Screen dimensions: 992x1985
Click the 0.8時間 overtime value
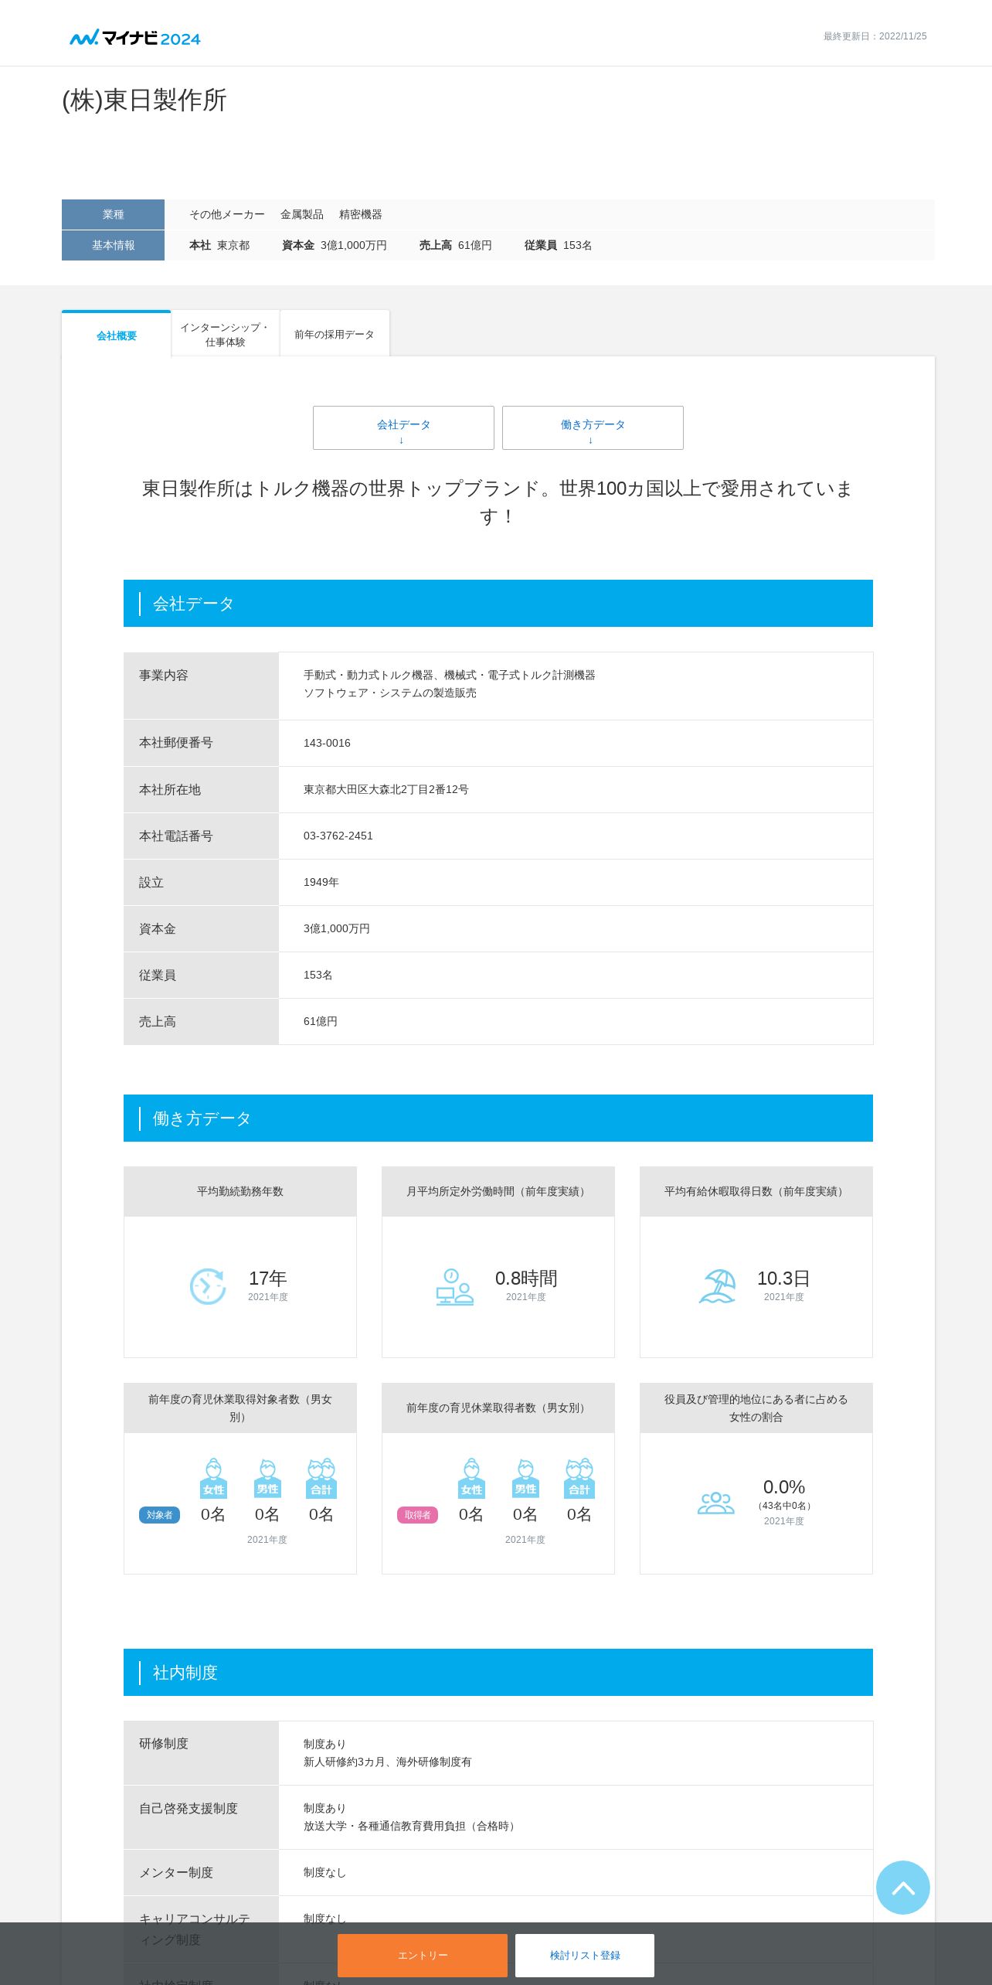[526, 1278]
